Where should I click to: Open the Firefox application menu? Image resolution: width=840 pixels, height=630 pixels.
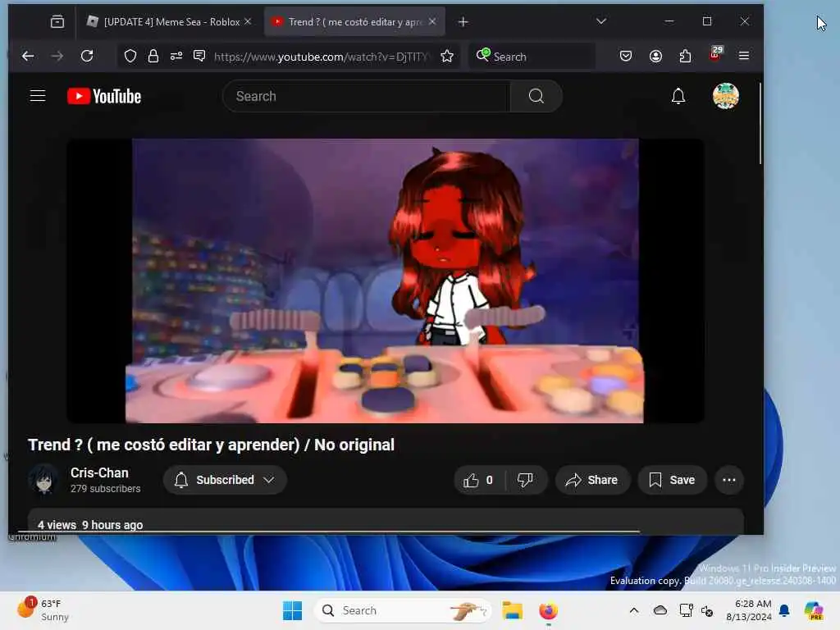point(743,56)
